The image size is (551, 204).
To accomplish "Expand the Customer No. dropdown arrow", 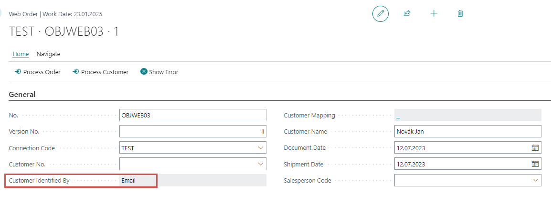I will pos(261,164).
